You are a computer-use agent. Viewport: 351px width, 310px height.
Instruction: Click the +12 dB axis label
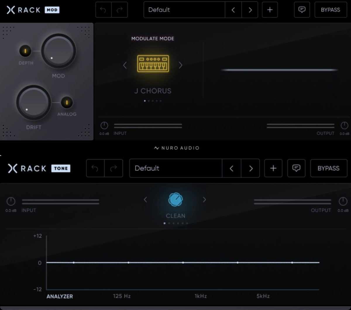click(37, 236)
